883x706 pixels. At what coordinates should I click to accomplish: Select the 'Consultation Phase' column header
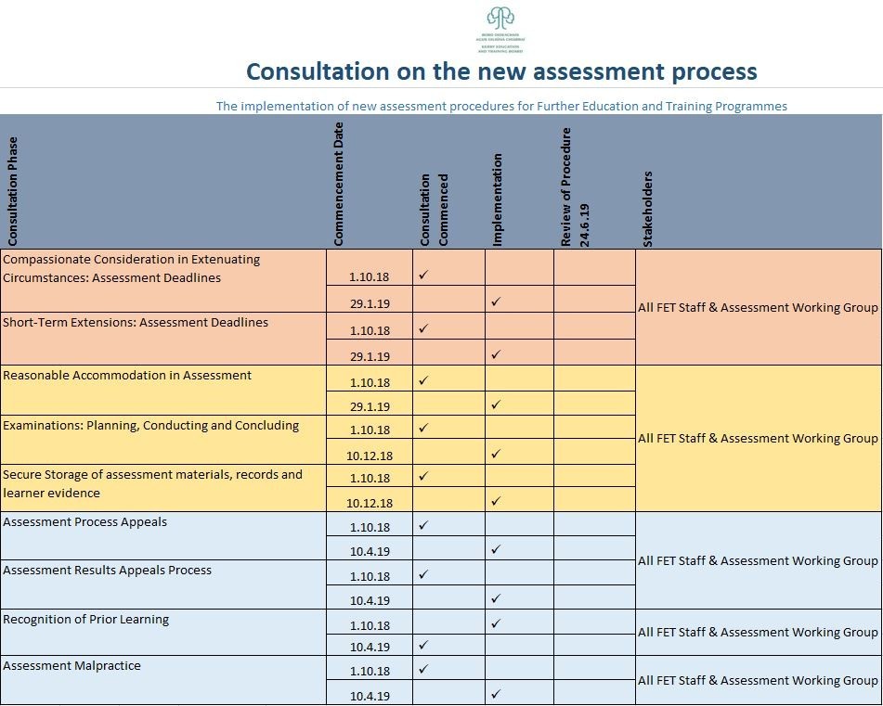tap(12, 191)
